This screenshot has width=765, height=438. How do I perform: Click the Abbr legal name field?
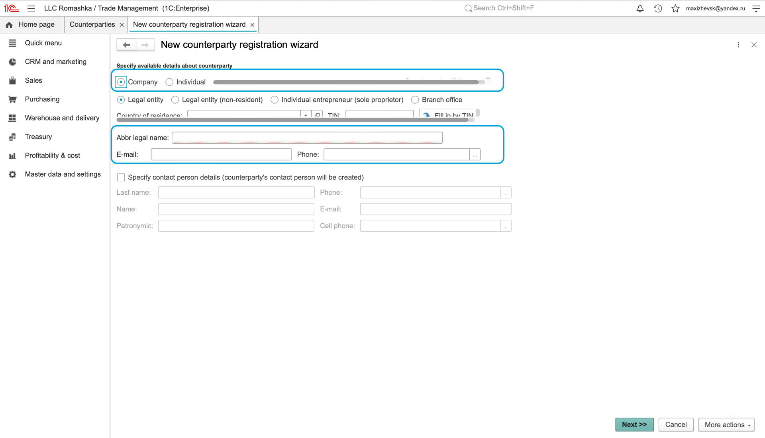(307, 138)
